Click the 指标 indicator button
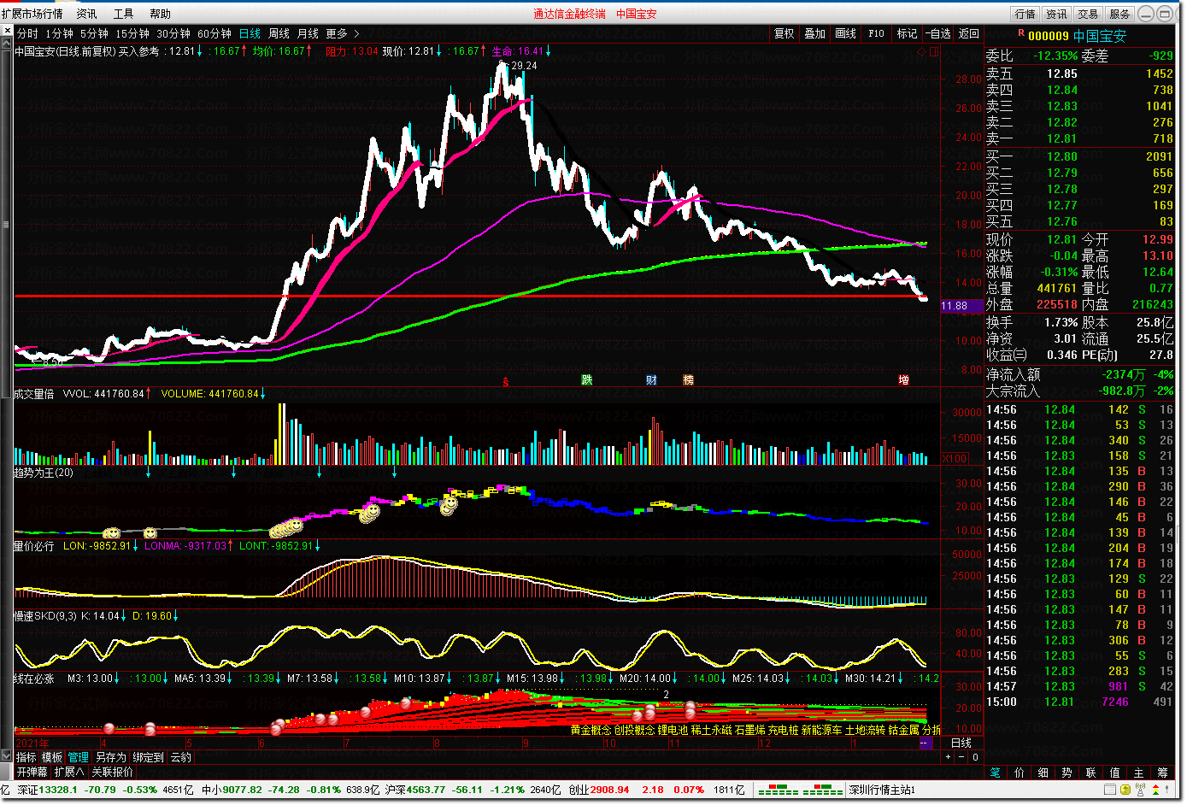Screen dimensions: 1187x805 (x=26, y=757)
